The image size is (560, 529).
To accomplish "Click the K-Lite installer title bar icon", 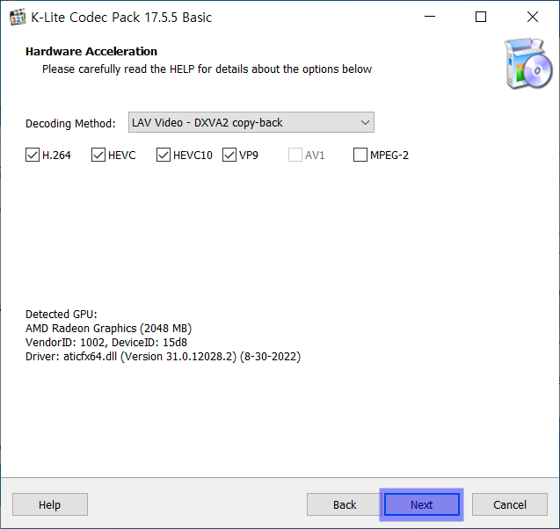I will click(x=18, y=17).
